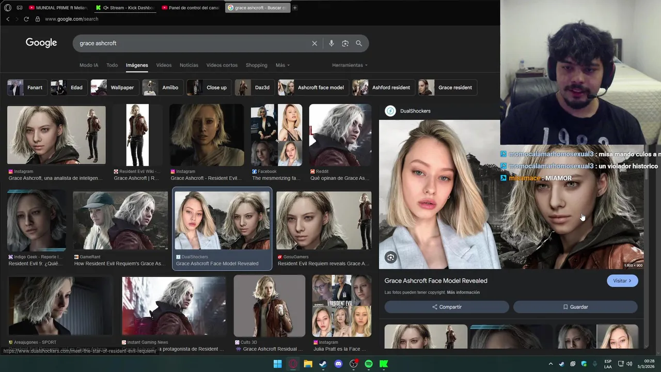Open Windows Start menu
This screenshot has height=372, width=661.
277,364
